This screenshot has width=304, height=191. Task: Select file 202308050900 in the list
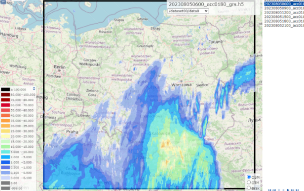click(x=284, y=8)
